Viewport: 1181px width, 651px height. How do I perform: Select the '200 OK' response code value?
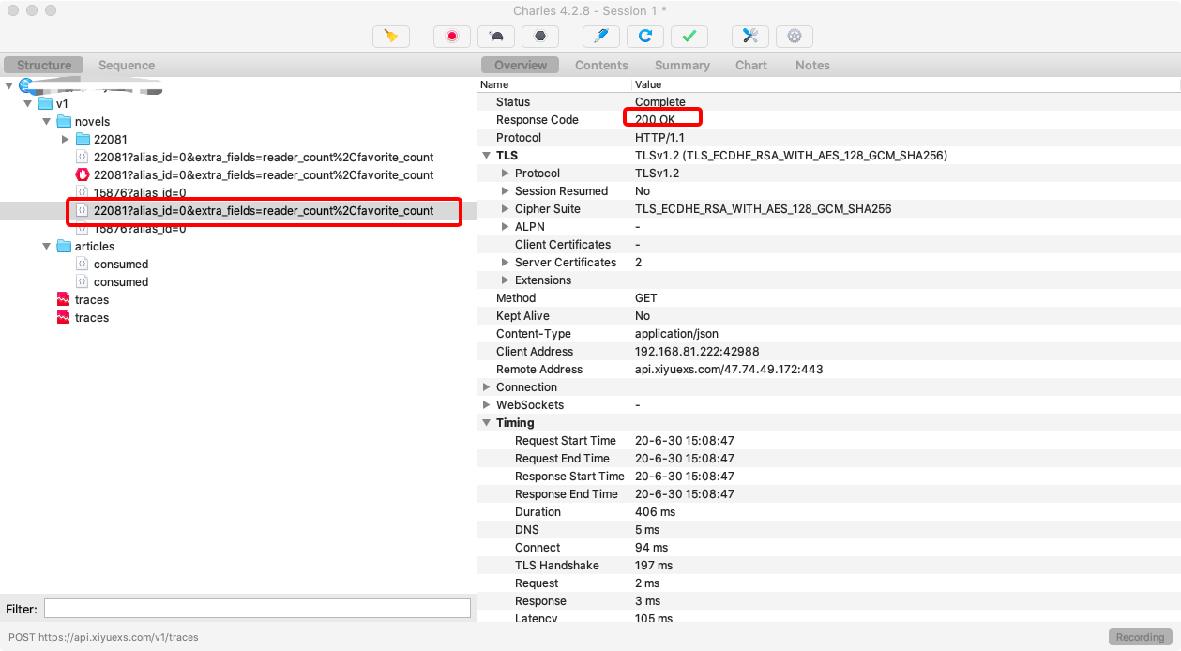point(655,120)
